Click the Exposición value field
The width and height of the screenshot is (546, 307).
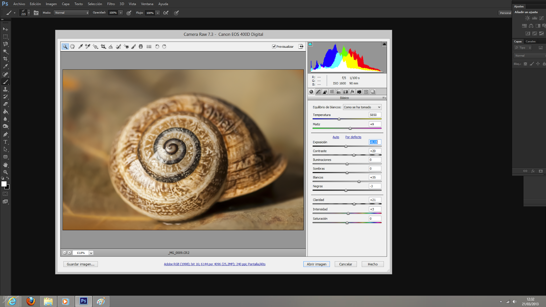point(375,142)
